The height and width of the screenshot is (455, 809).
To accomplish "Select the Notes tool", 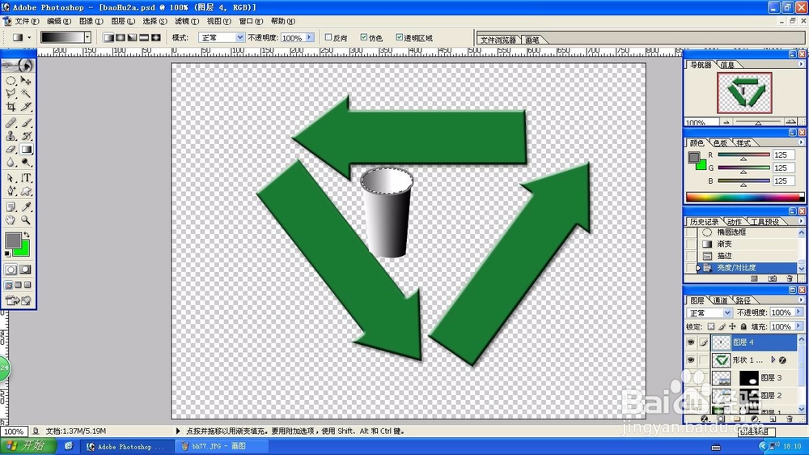I will (11, 207).
